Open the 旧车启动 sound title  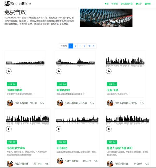pos(62,148)
